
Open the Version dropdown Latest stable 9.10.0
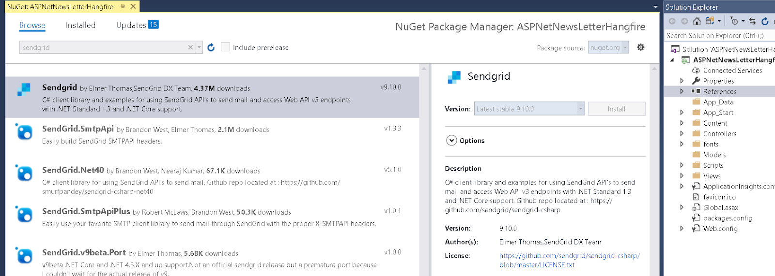click(529, 109)
